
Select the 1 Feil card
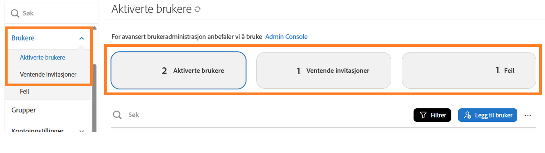[x=469, y=70]
